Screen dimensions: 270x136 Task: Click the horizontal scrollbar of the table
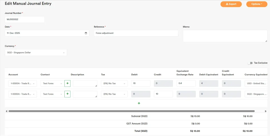[x=131, y=111]
